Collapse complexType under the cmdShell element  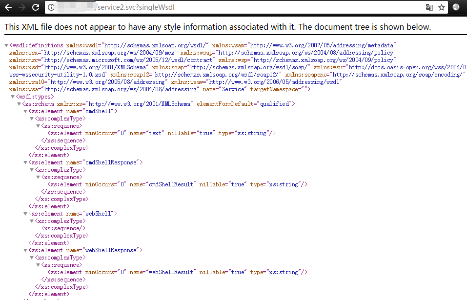coord(32,119)
